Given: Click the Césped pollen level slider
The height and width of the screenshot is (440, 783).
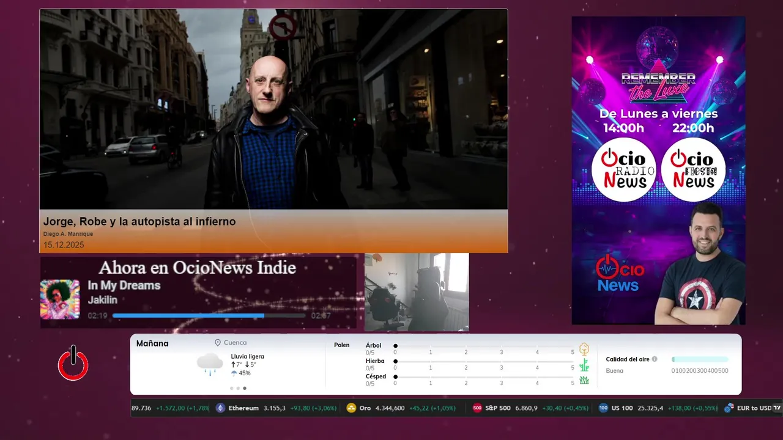Looking at the screenshot, I should pos(484,376).
